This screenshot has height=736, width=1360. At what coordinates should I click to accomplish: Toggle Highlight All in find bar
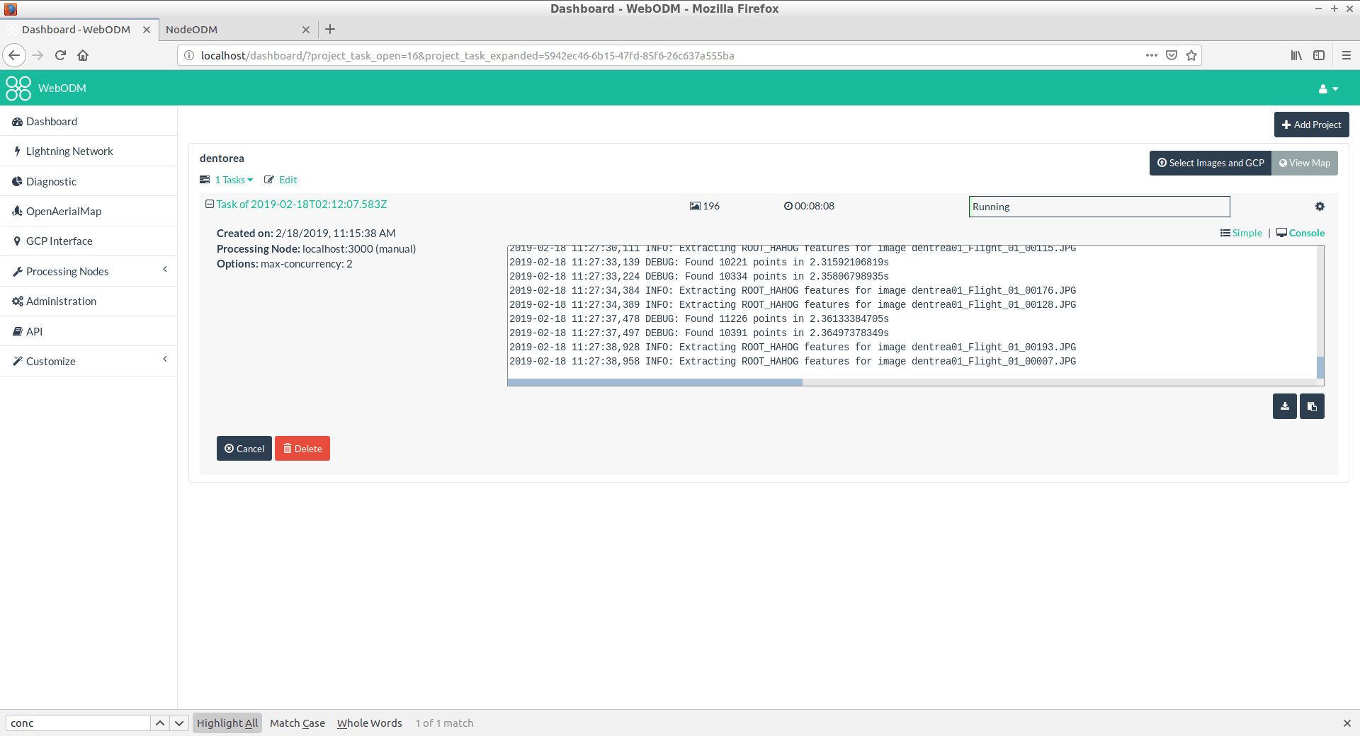pyautogui.click(x=227, y=723)
